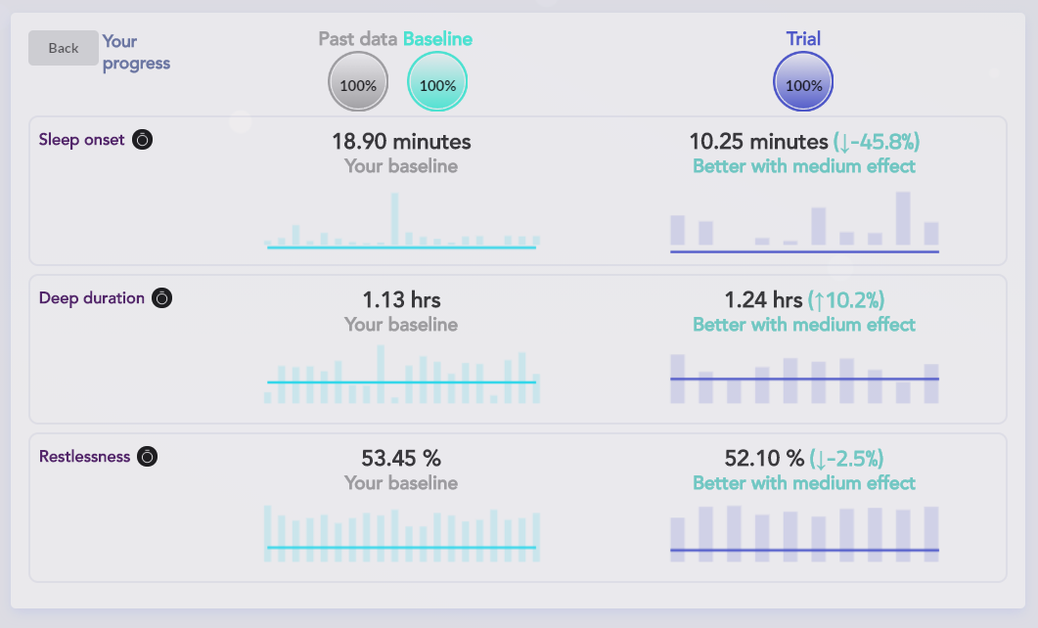Click the ring icon beside Sleep onset
This screenshot has height=628, width=1038.
pyautogui.click(x=143, y=140)
